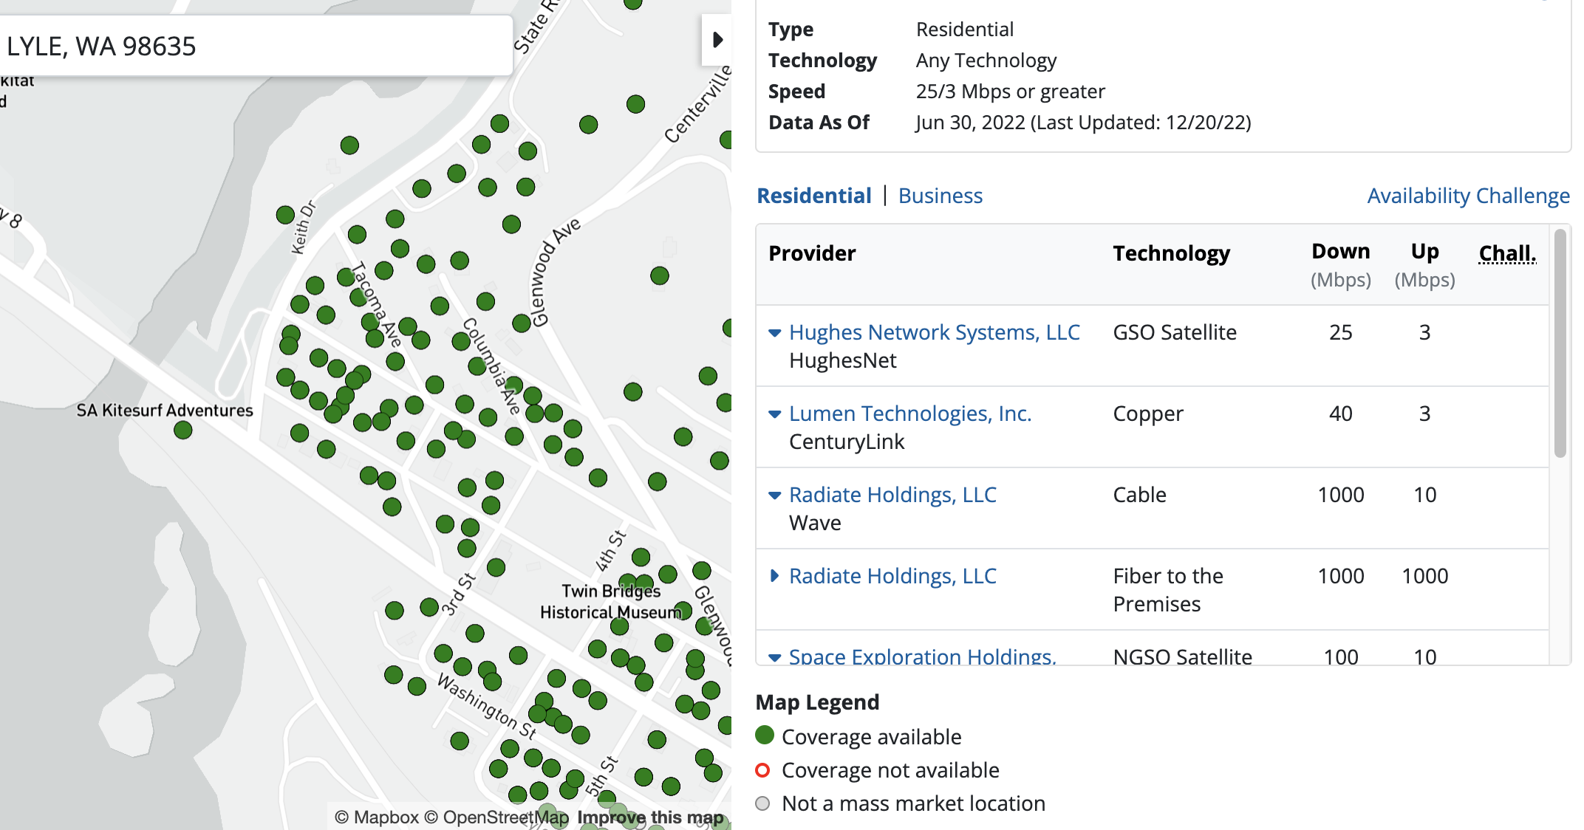This screenshot has height=830, width=1584.
Task: Collapse Radiate Holdings Cable row
Action: pos(774,495)
